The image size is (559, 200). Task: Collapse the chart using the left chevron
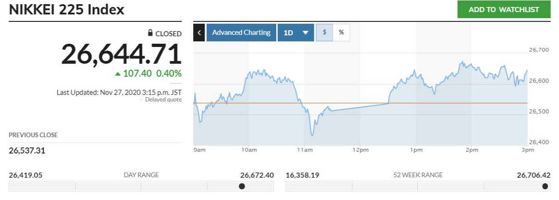tap(199, 33)
